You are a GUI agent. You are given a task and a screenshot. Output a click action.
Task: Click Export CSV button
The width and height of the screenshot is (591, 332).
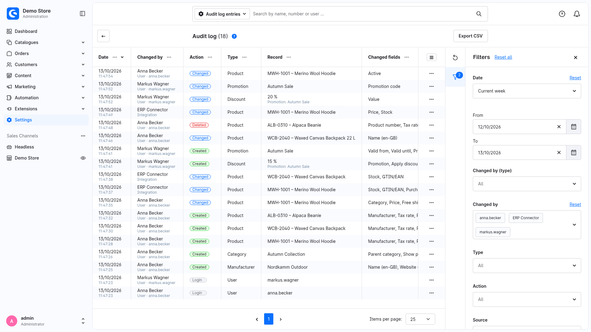point(470,36)
